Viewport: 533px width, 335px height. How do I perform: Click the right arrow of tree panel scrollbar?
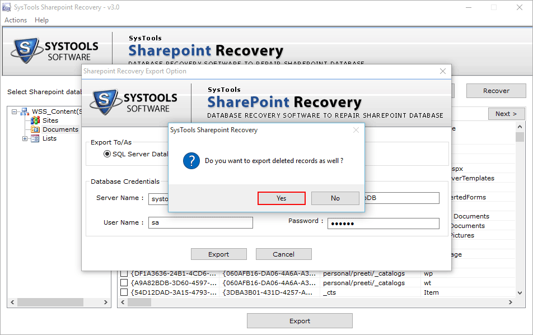click(x=106, y=302)
